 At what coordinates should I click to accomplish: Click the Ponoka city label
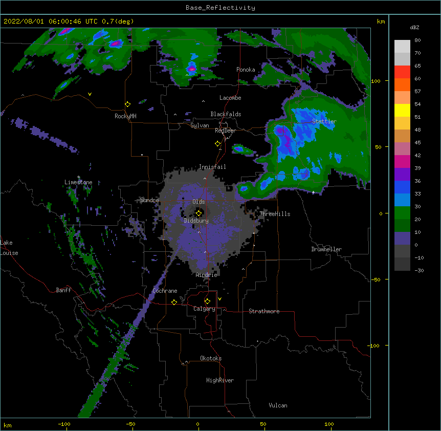(246, 70)
